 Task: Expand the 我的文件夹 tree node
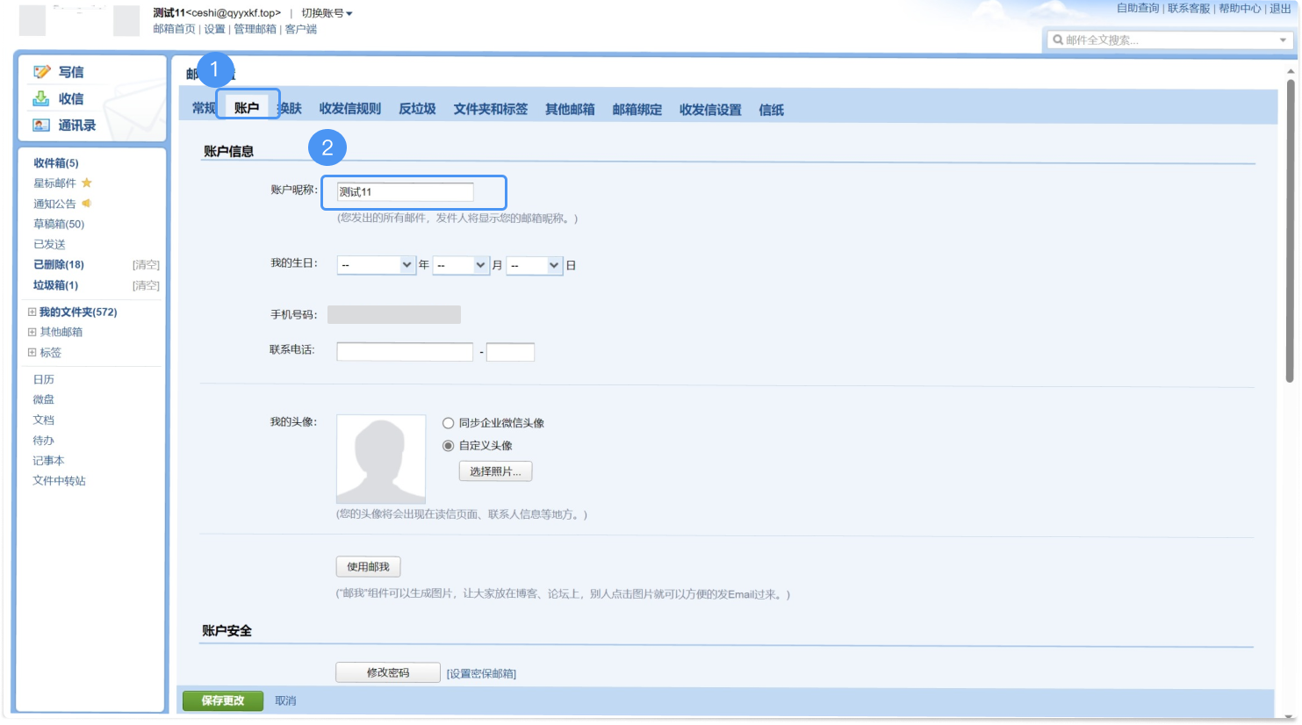click(32, 312)
